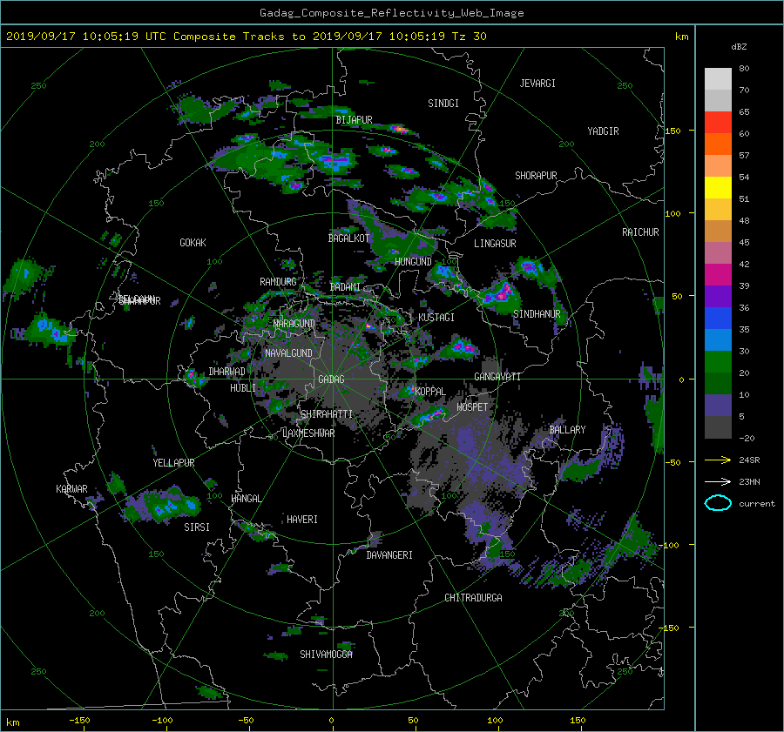
Task: Click the DAVANGERI city label
Action: point(389,555)
